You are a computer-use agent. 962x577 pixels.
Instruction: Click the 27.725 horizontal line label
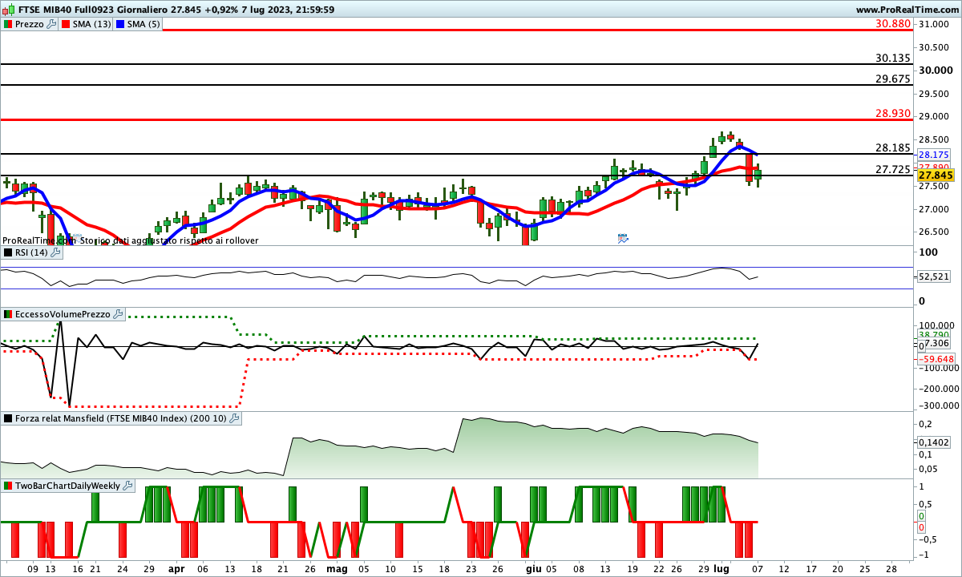(x=894, y=169)
